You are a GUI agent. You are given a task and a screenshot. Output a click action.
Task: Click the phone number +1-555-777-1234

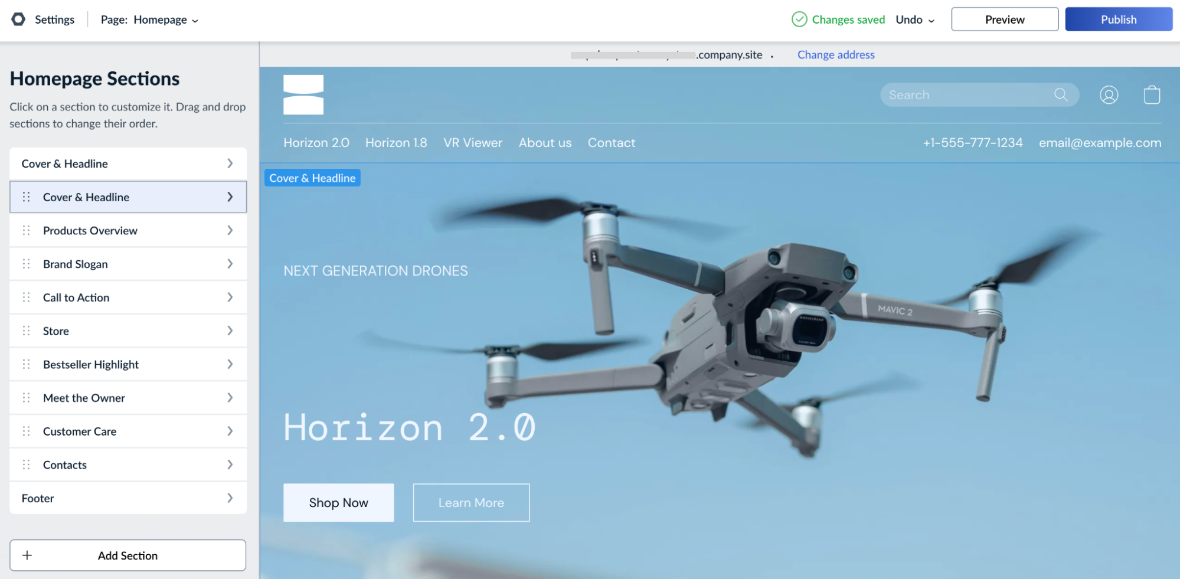pyautogui.click(x=973, y=143)
